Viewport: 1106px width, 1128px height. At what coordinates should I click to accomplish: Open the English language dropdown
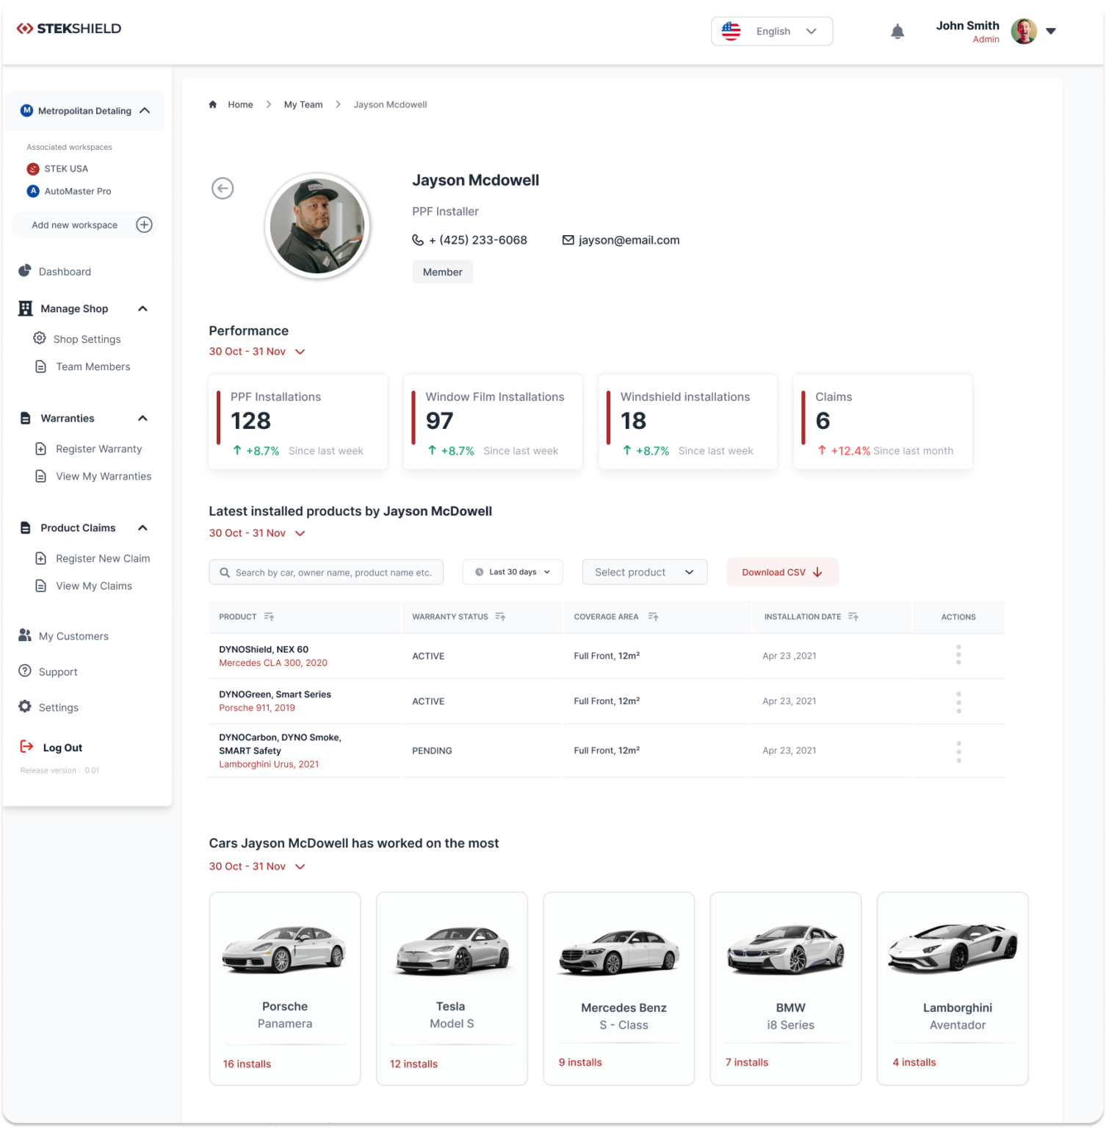pos(771,32)
